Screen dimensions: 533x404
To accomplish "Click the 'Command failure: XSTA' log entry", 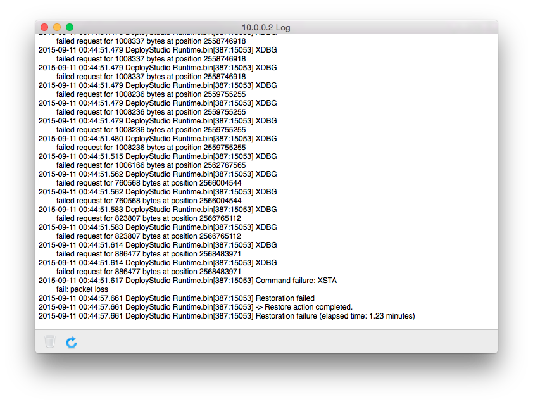I will click(x=187, y=281).
